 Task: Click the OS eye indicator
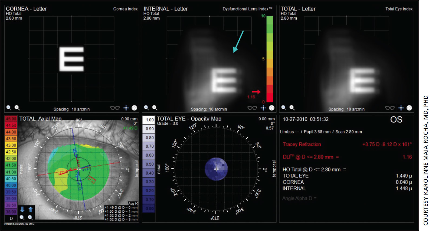[x=396, y=120]
